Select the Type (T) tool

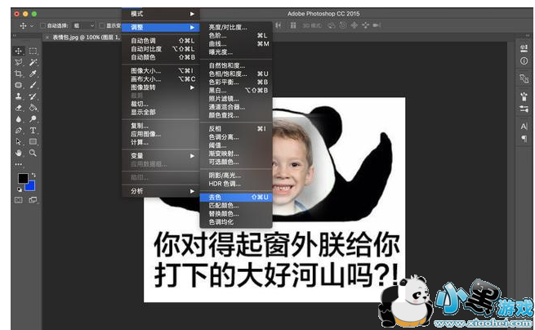point(33,131)
